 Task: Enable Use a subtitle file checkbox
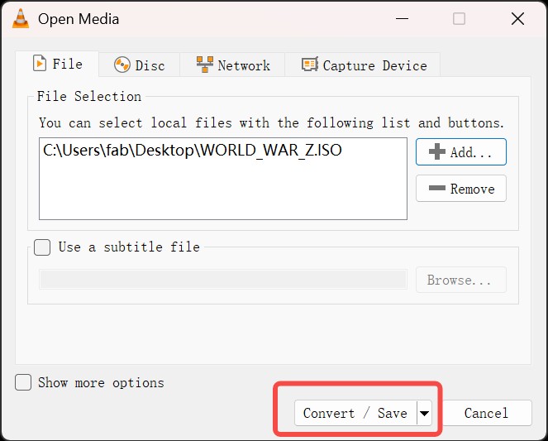[42, 247]
